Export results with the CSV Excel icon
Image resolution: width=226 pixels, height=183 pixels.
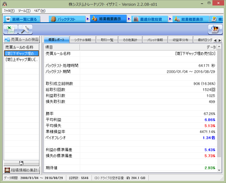pyautogui.click(x=11, y=29)
